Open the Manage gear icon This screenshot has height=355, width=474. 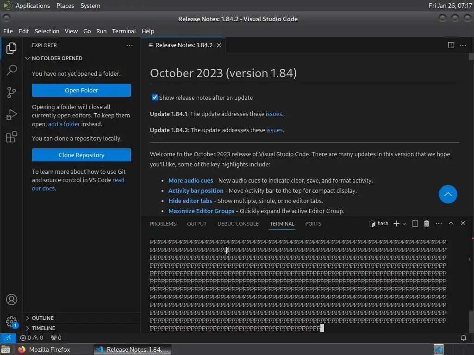point(11,322)
